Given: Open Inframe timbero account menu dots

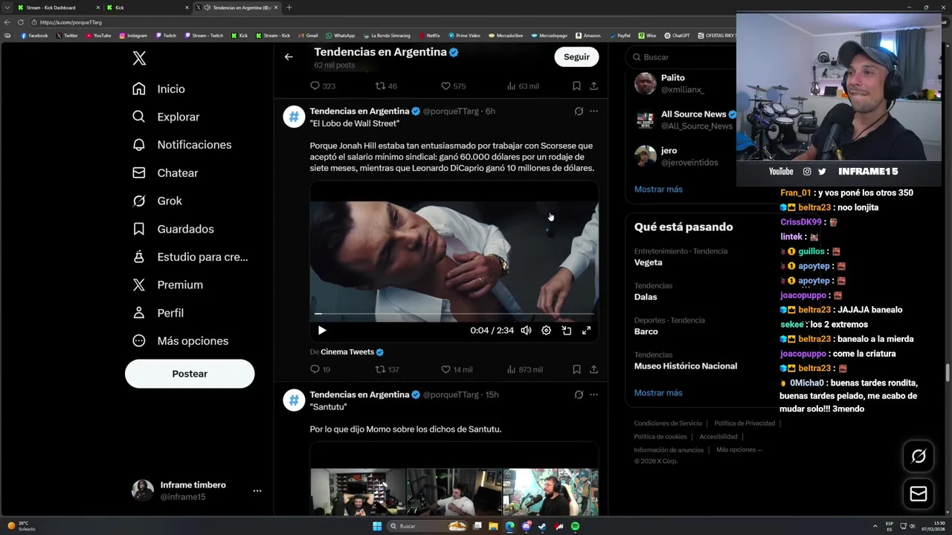Looking at the screenshot, I should [x=257, y=491].
